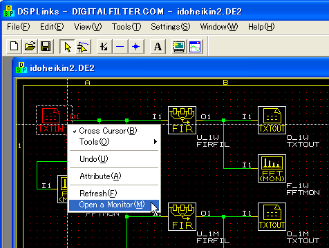Click the red O1 port of TXTIN
329x248 pixels.
[x=74, y=117]
